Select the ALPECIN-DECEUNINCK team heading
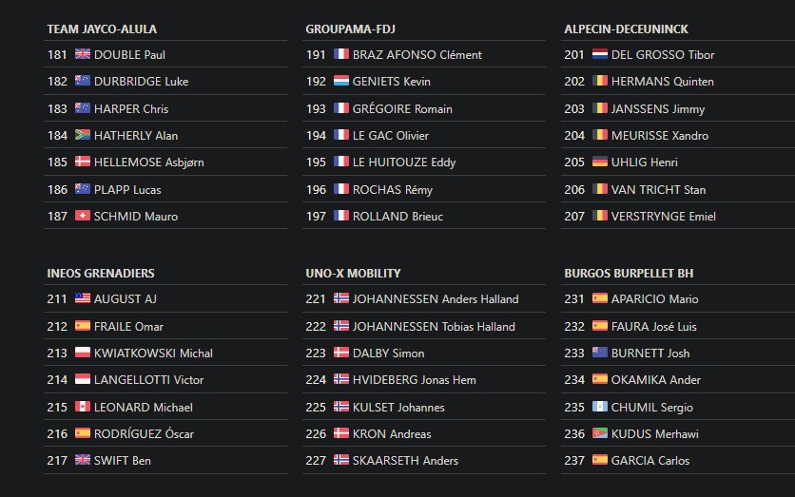 [x=626, y=29]
